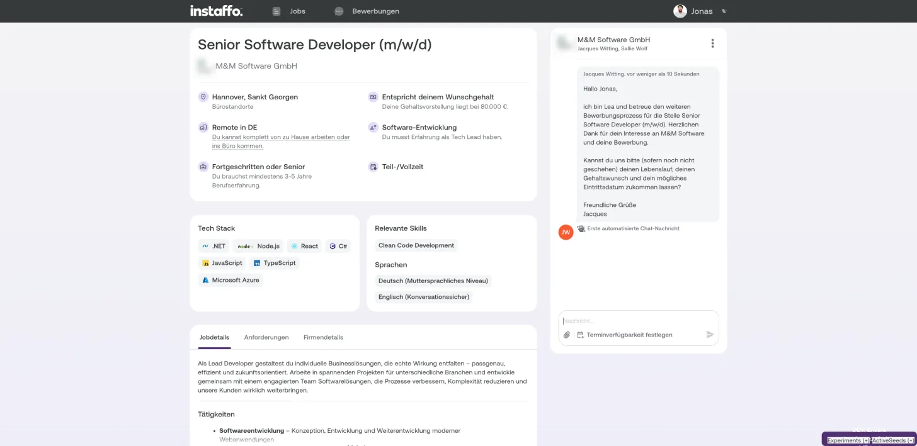This screenshot has width=917, height=446.
Task: Click the salary icon next to Wunschgehalt
Action: [373, 97]
